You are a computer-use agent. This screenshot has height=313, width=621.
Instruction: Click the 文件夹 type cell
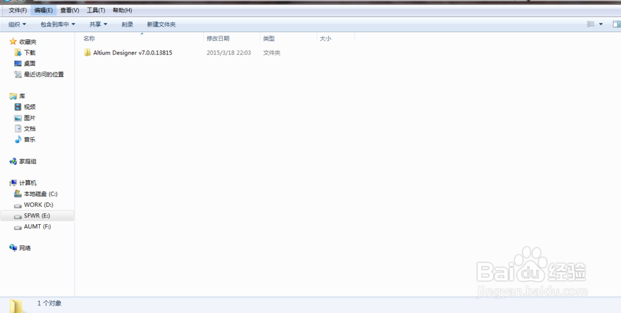coord(272,52)
